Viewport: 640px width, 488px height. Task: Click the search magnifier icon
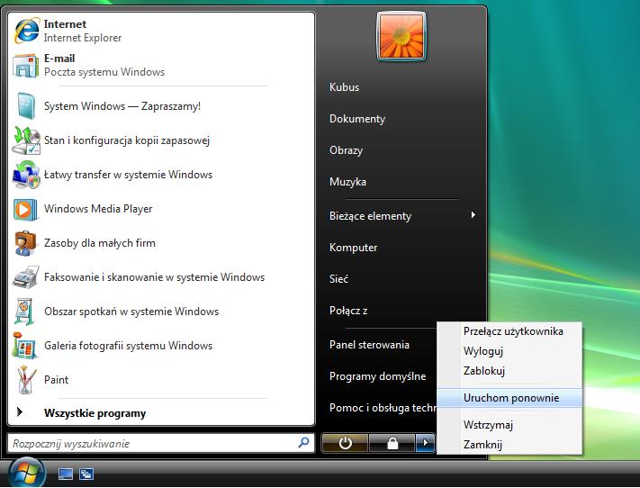(303, 442)
